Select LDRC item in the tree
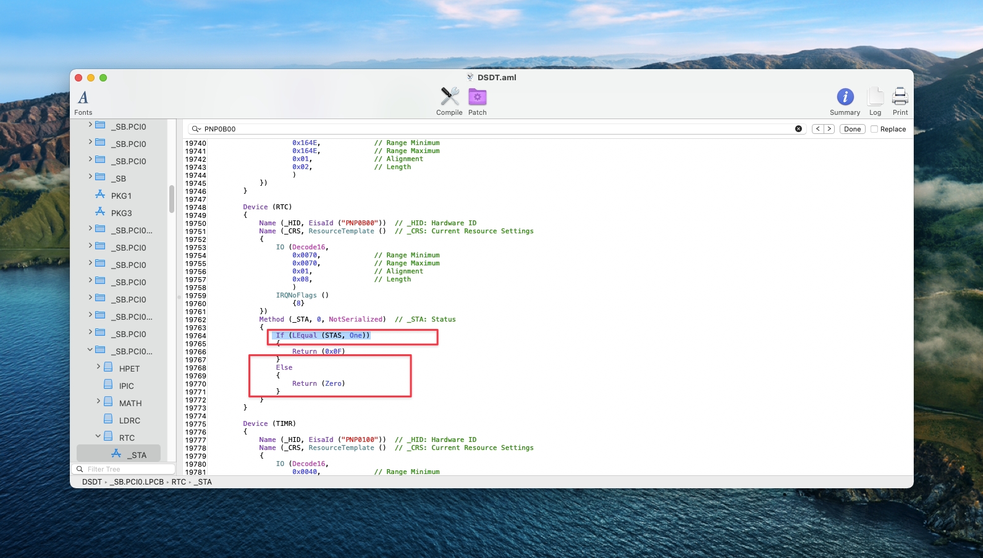 pos(129,420)
